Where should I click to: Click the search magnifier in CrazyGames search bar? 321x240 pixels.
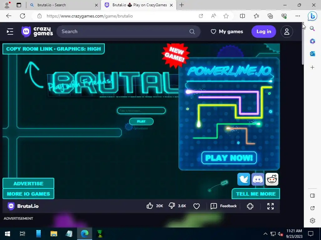192,32
